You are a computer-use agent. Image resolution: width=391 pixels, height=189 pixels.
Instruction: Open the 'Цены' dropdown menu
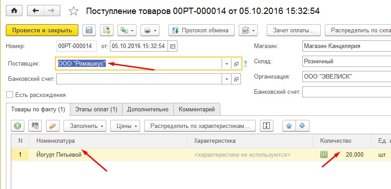(x=125, y=126)
